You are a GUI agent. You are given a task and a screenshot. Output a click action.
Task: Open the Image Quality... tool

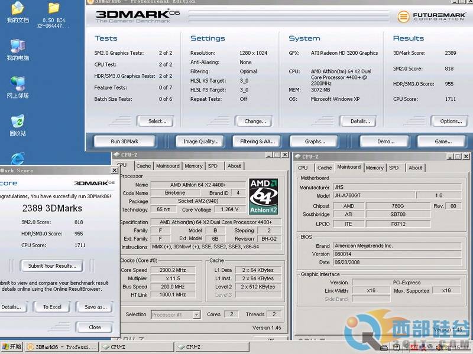coord(200,142)
